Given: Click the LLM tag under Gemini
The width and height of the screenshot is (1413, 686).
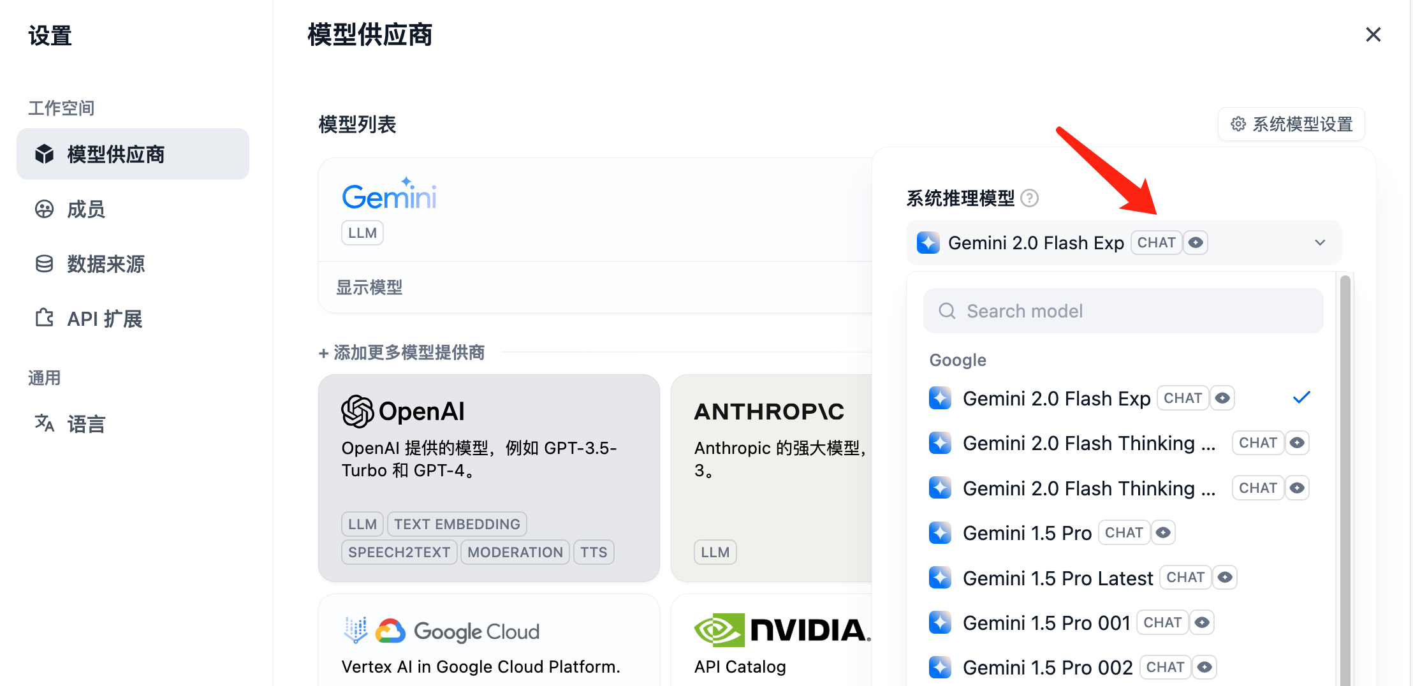Looking at the screenshot, I should tap(362, 233).
